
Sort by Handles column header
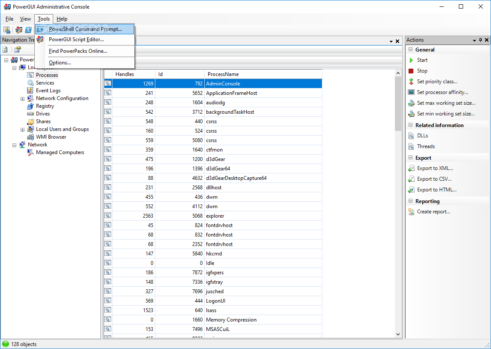tap(134, 74)
